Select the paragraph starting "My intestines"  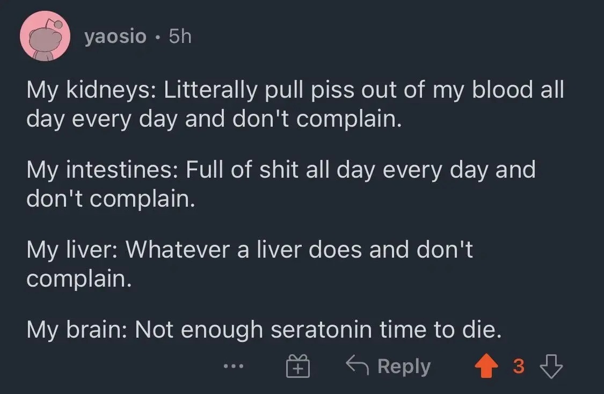[x=281, y=184]
